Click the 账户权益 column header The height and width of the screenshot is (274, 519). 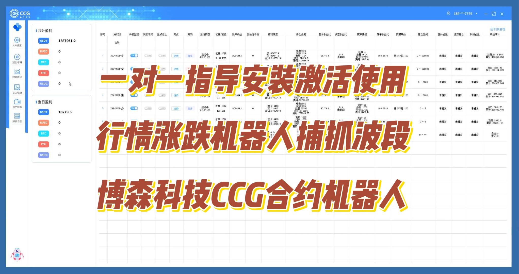(237, 35)
